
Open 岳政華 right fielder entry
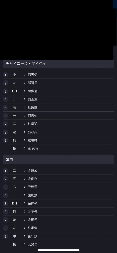tap(58, 108)
